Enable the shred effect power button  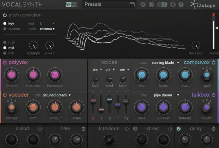[x=170, y=129]
